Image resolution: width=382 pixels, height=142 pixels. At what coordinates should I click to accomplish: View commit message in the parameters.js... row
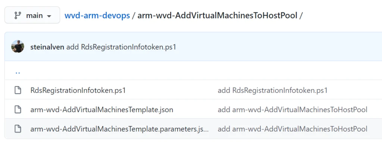click(292, 129)
